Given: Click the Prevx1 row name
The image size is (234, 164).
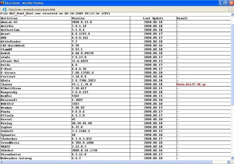Looking at the screenshot, I should click(x=6, y=119).
